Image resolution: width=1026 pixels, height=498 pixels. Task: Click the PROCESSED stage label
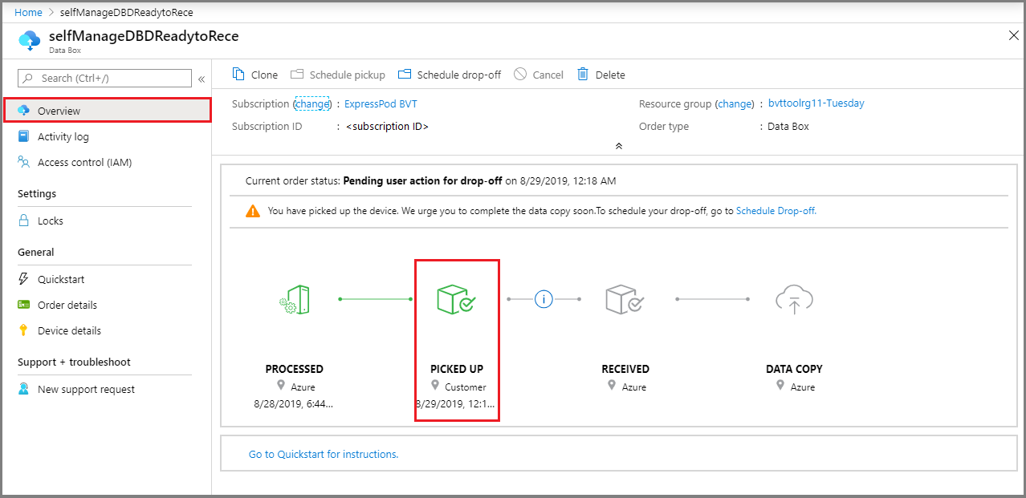(x=295, y=369)
